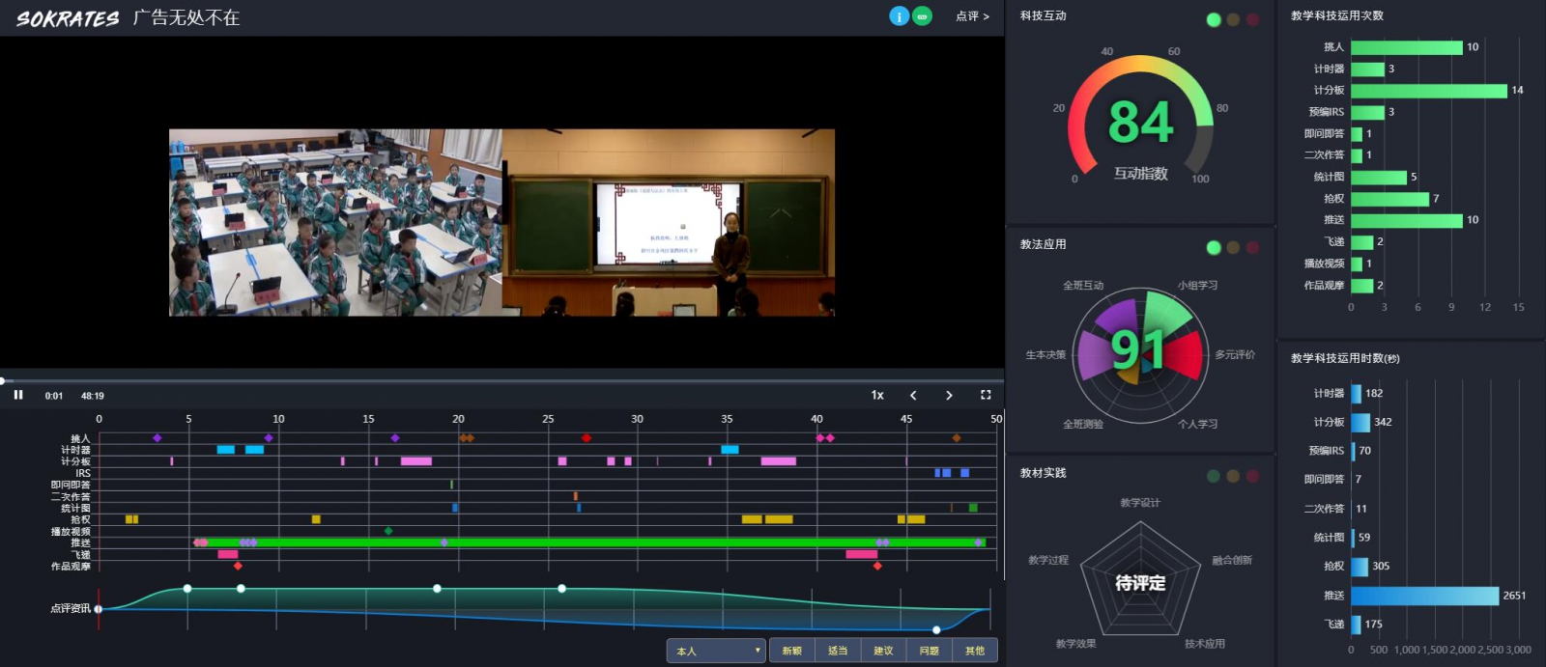Click the SOKRATES logo
1546x667 pixels.
click(x=68, y=18)
